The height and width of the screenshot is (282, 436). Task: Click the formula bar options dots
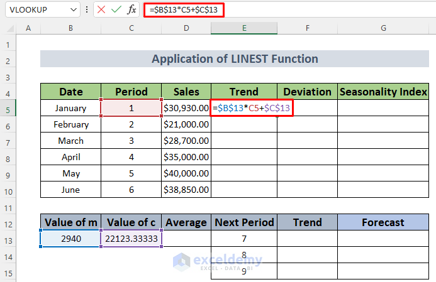(x=87, y=10)
